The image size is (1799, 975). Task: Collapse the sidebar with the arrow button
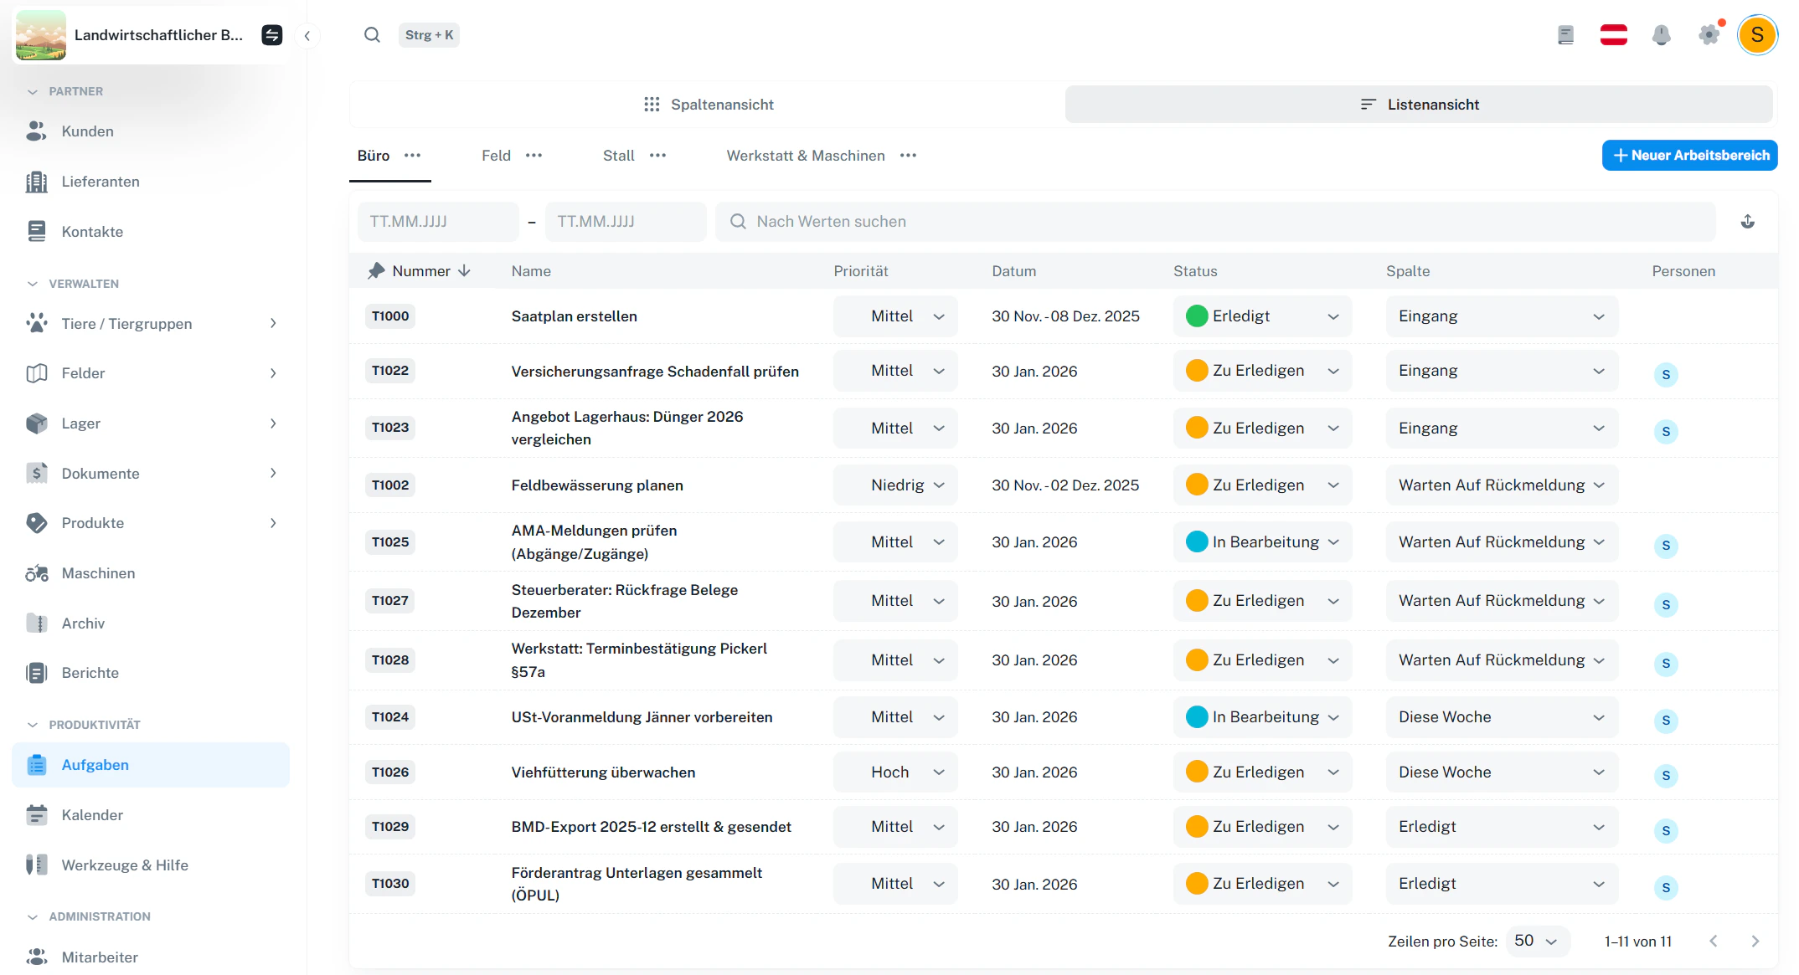tap(307, 35)
